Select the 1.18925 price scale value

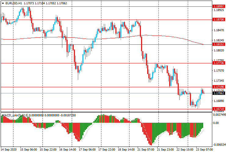219,10
